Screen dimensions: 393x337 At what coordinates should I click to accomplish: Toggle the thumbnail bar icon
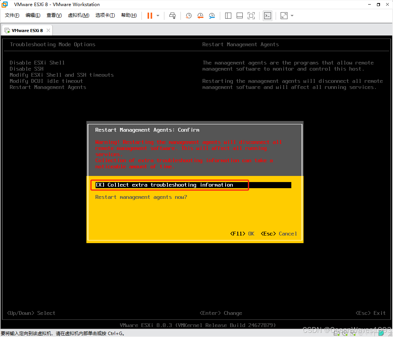pyautogui.click(x=240, y=16)
